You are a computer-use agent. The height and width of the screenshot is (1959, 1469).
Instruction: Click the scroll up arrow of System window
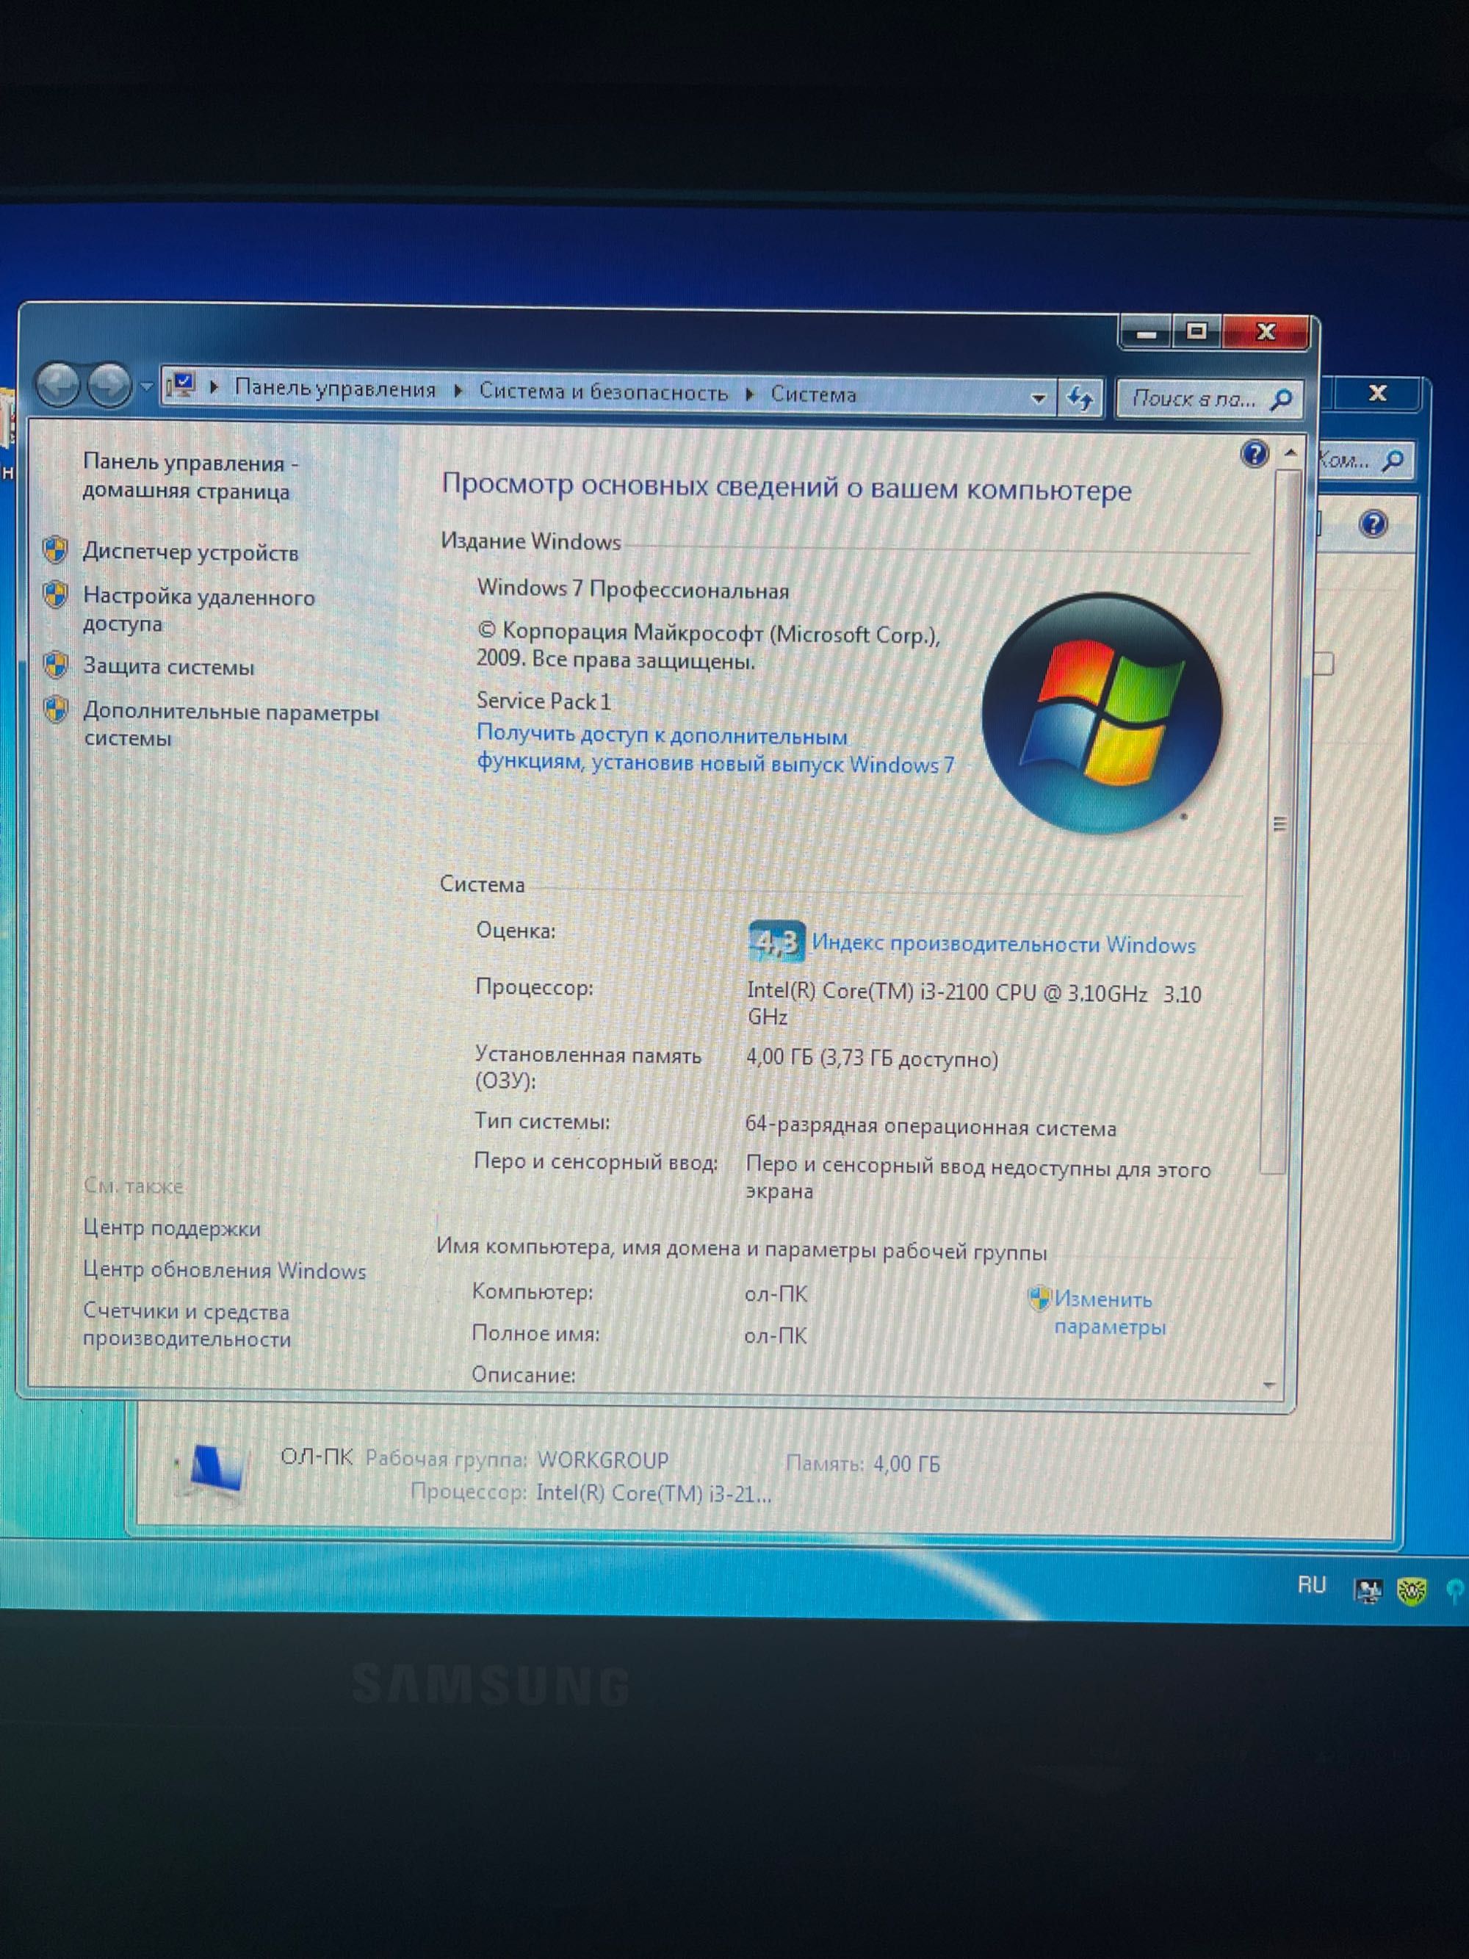tap(1290, 453)
